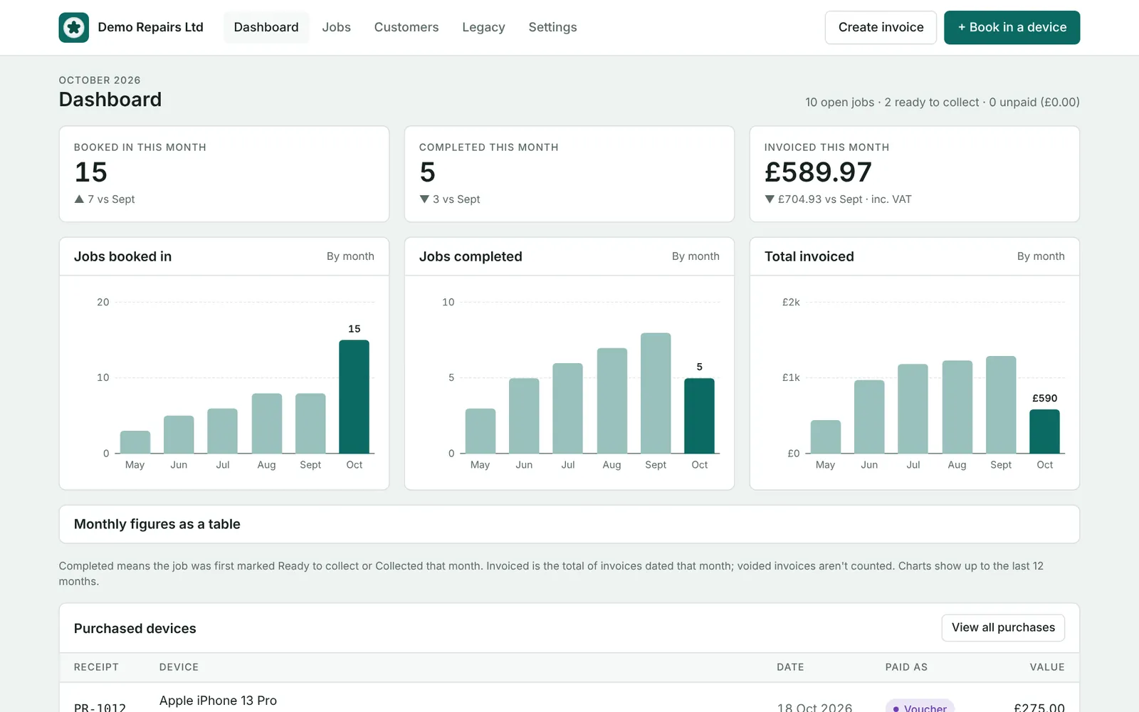Click the Sept bar in Jobs completed chart
1139x712 pixels.
656,393
